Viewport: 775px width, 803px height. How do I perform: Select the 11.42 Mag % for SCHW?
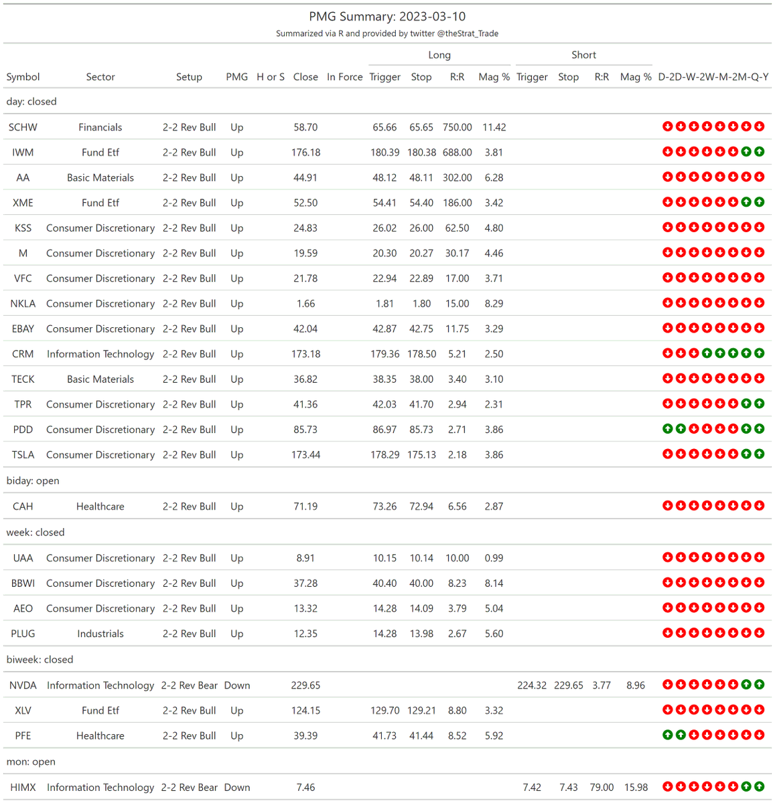(x=494, y=127)
